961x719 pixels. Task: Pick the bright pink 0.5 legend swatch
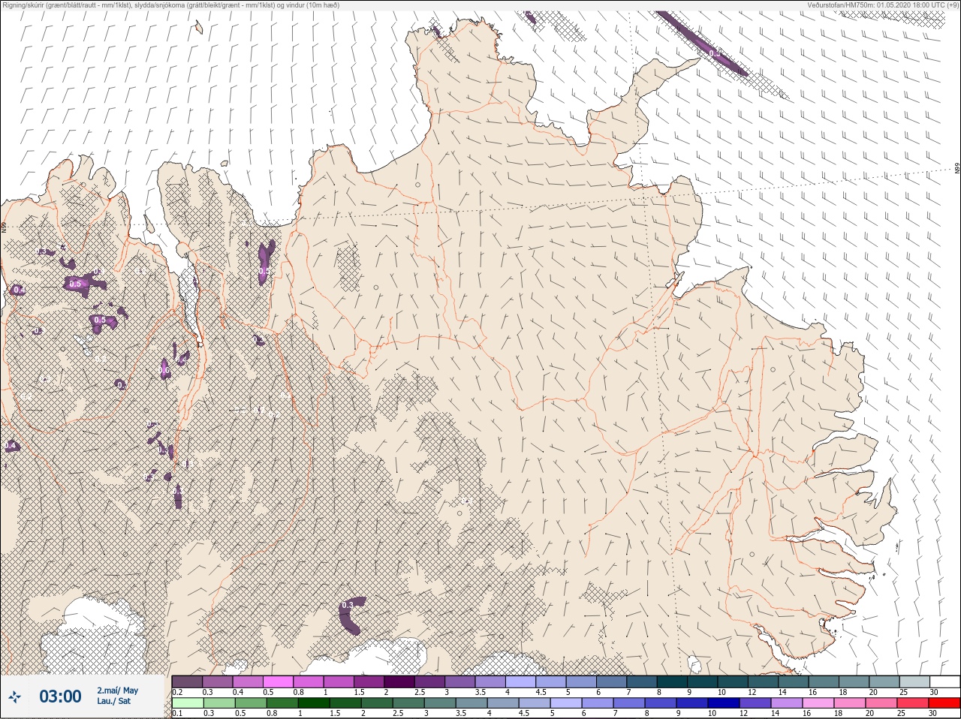[279, 681]
